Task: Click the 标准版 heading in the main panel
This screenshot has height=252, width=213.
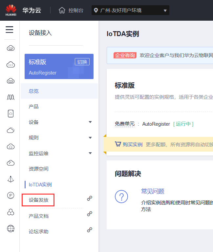Action: [x=125, y=85]
